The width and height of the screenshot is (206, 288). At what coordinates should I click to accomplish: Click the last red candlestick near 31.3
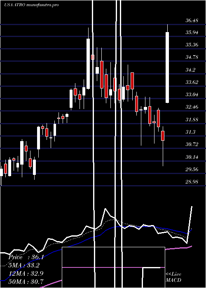[x=163, y=136]
